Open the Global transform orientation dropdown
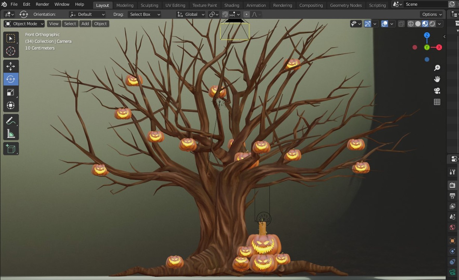The image size is (459, 280). [191, 15]
